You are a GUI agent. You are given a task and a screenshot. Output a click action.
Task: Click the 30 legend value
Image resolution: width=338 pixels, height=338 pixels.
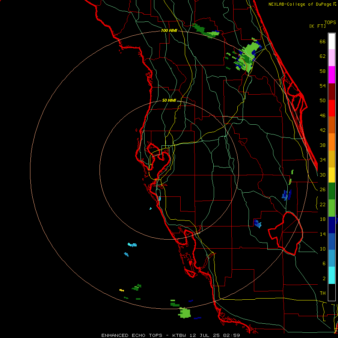[323, 175]
